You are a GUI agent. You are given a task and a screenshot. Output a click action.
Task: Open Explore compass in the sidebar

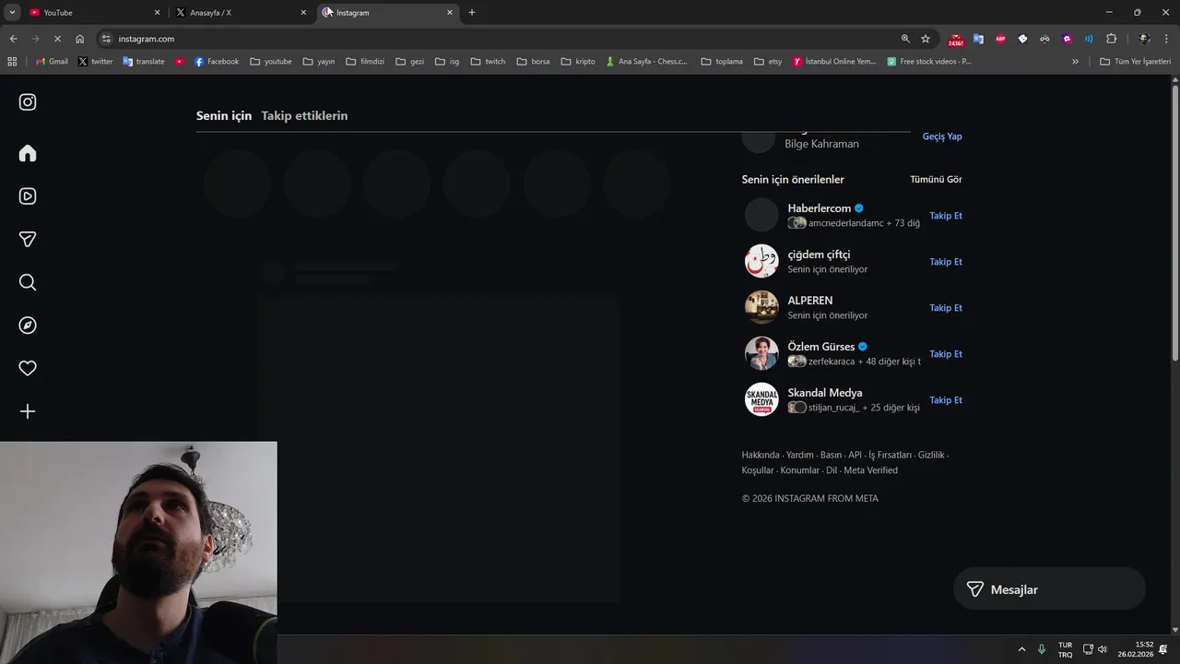[x=28, y=326]
